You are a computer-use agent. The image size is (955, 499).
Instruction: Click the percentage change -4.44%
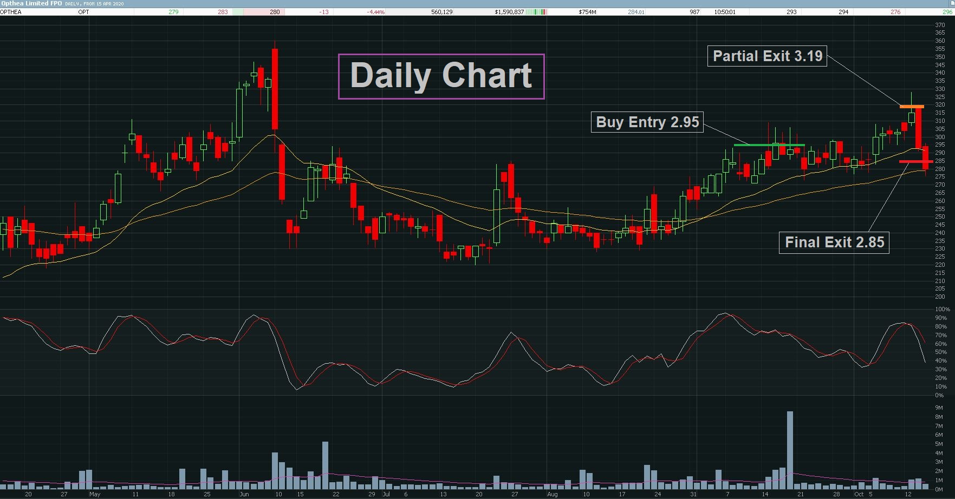tap(376, 12)
